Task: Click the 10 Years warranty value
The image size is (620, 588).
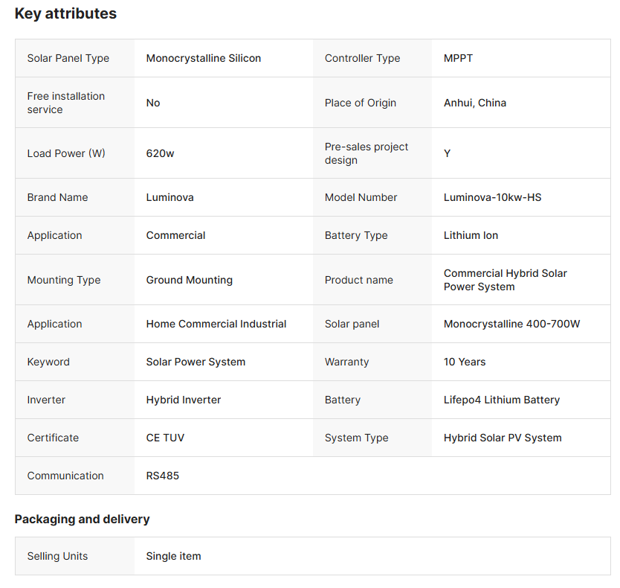Action: [x=464, y=362]
